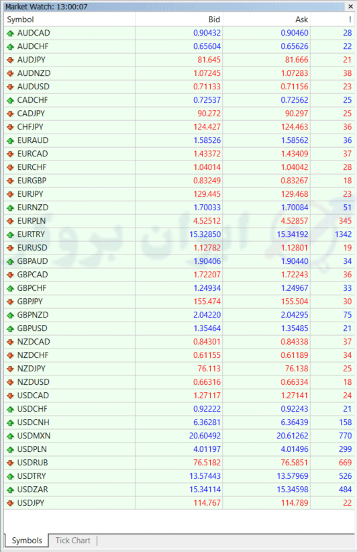The height and width of the screenshot is (552, 357).
Task: Click the EURPLN spread value 345
Action: coord(345,221)
